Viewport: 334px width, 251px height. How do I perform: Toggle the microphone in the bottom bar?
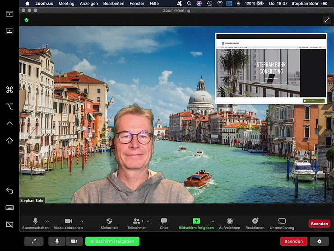point(57,242)
